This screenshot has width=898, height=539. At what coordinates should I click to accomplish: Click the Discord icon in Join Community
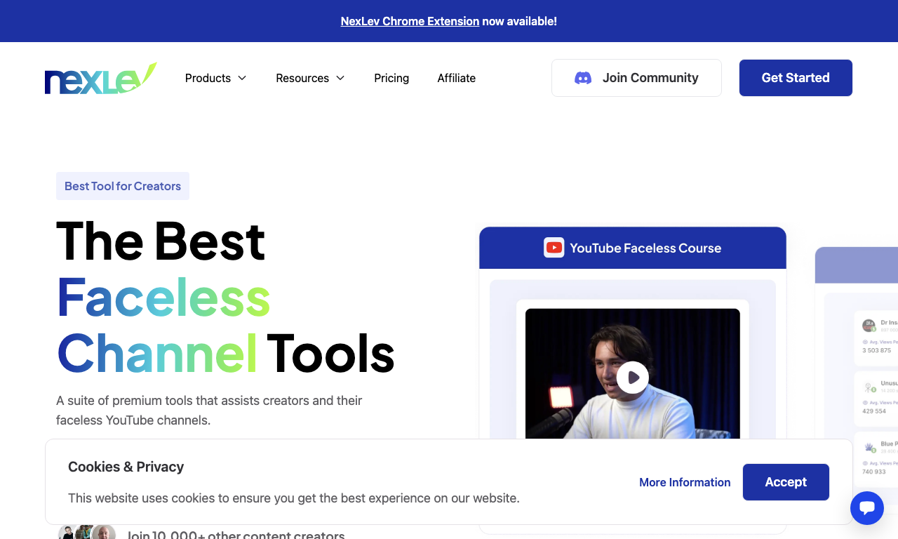click(x=583, y=78)
